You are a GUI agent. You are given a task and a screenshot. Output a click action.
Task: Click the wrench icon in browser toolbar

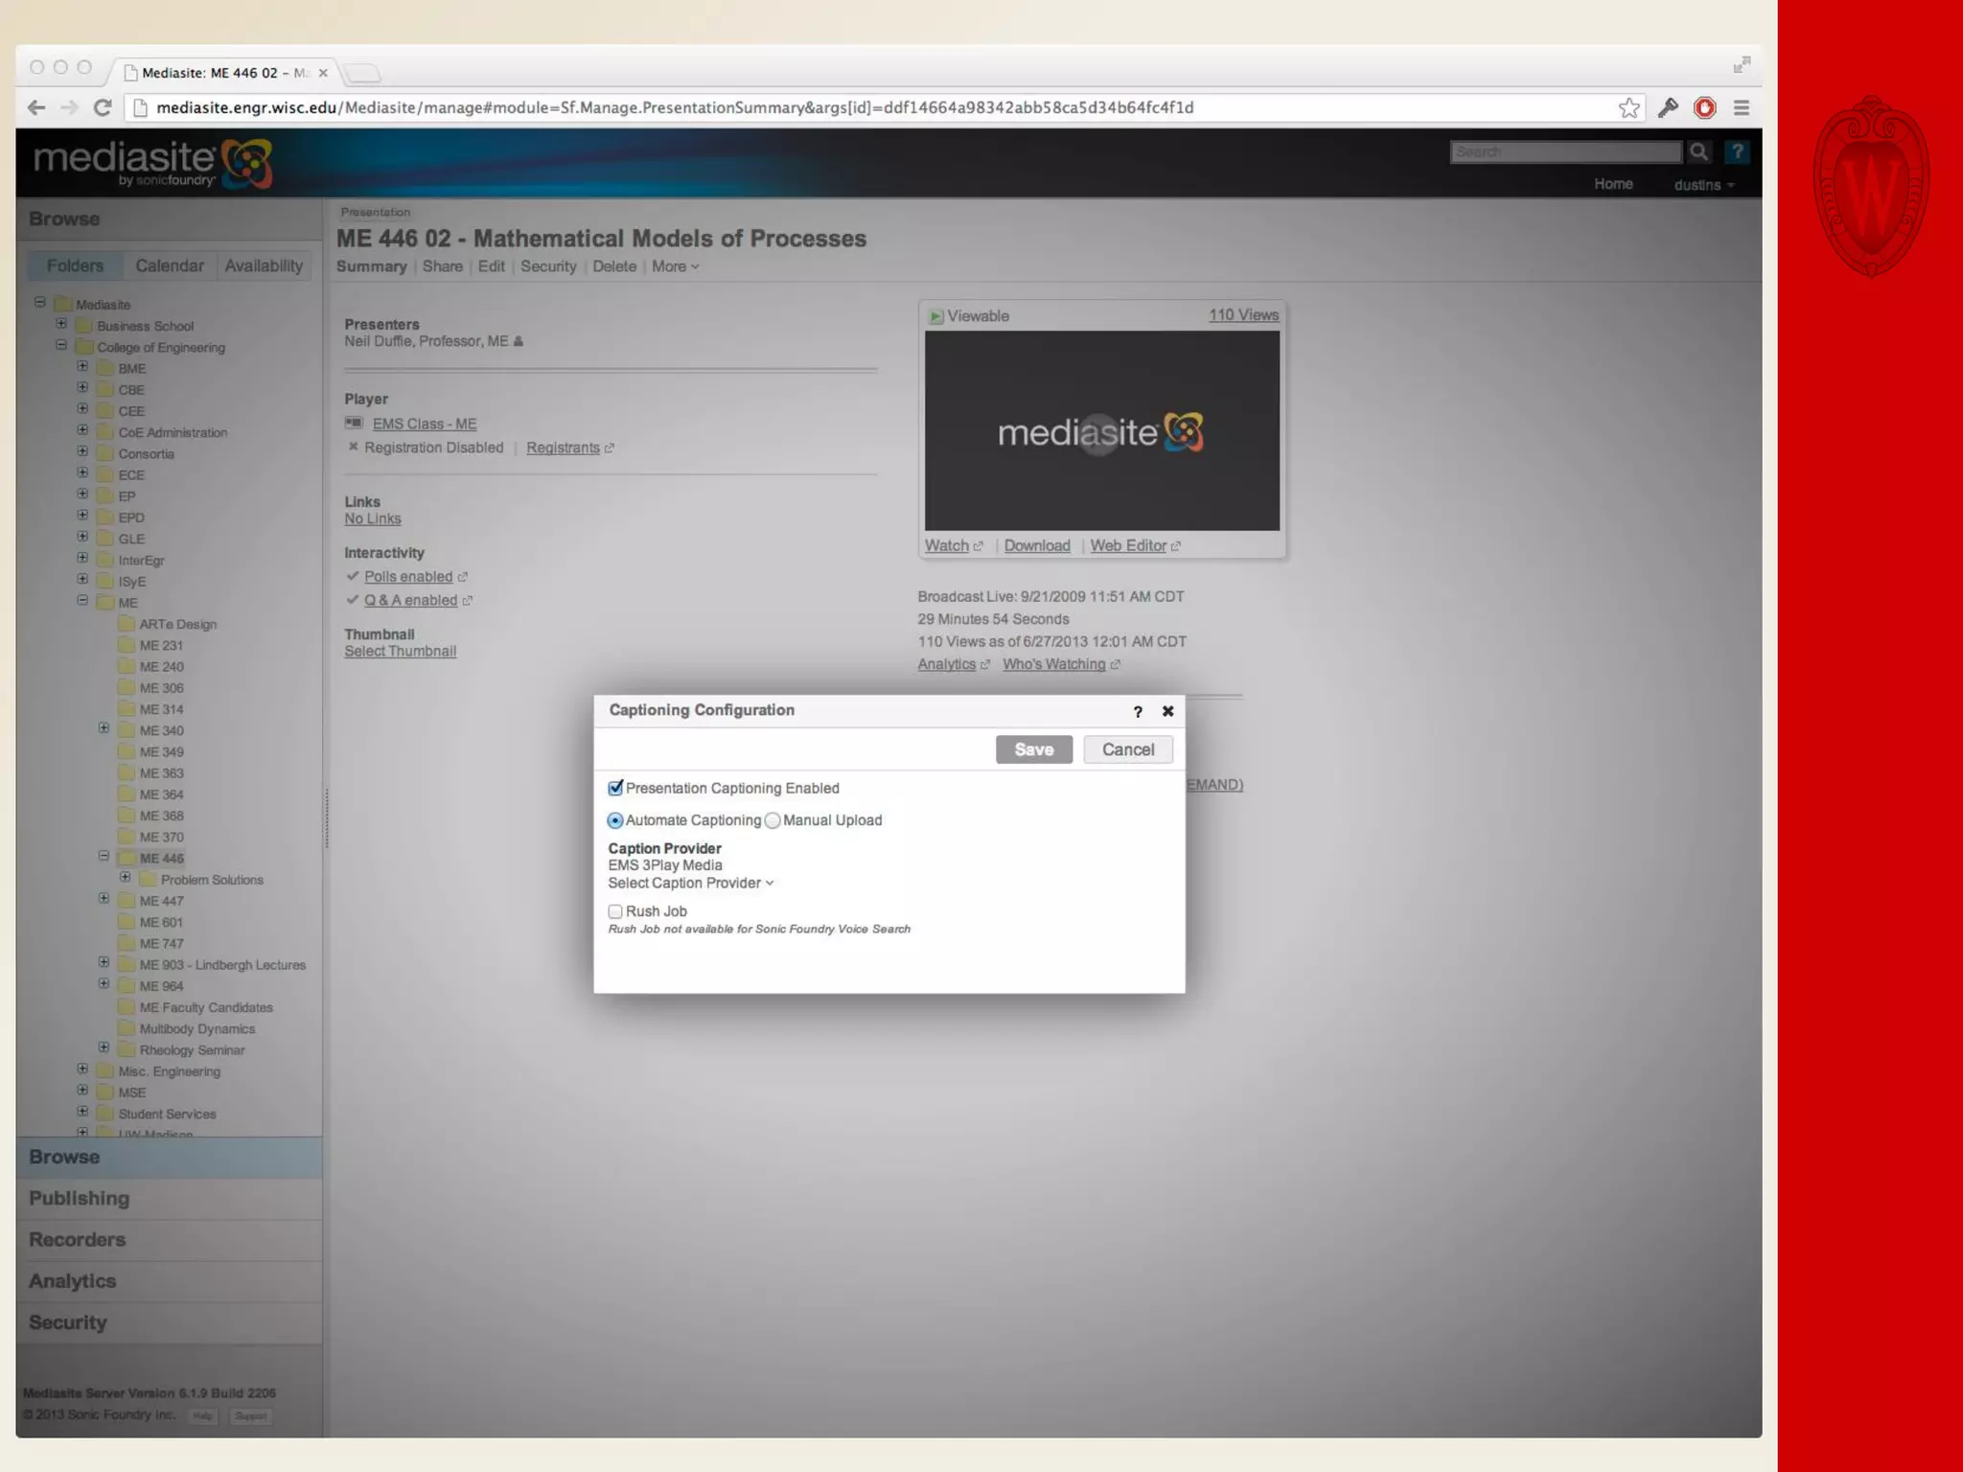point(1668,107)
